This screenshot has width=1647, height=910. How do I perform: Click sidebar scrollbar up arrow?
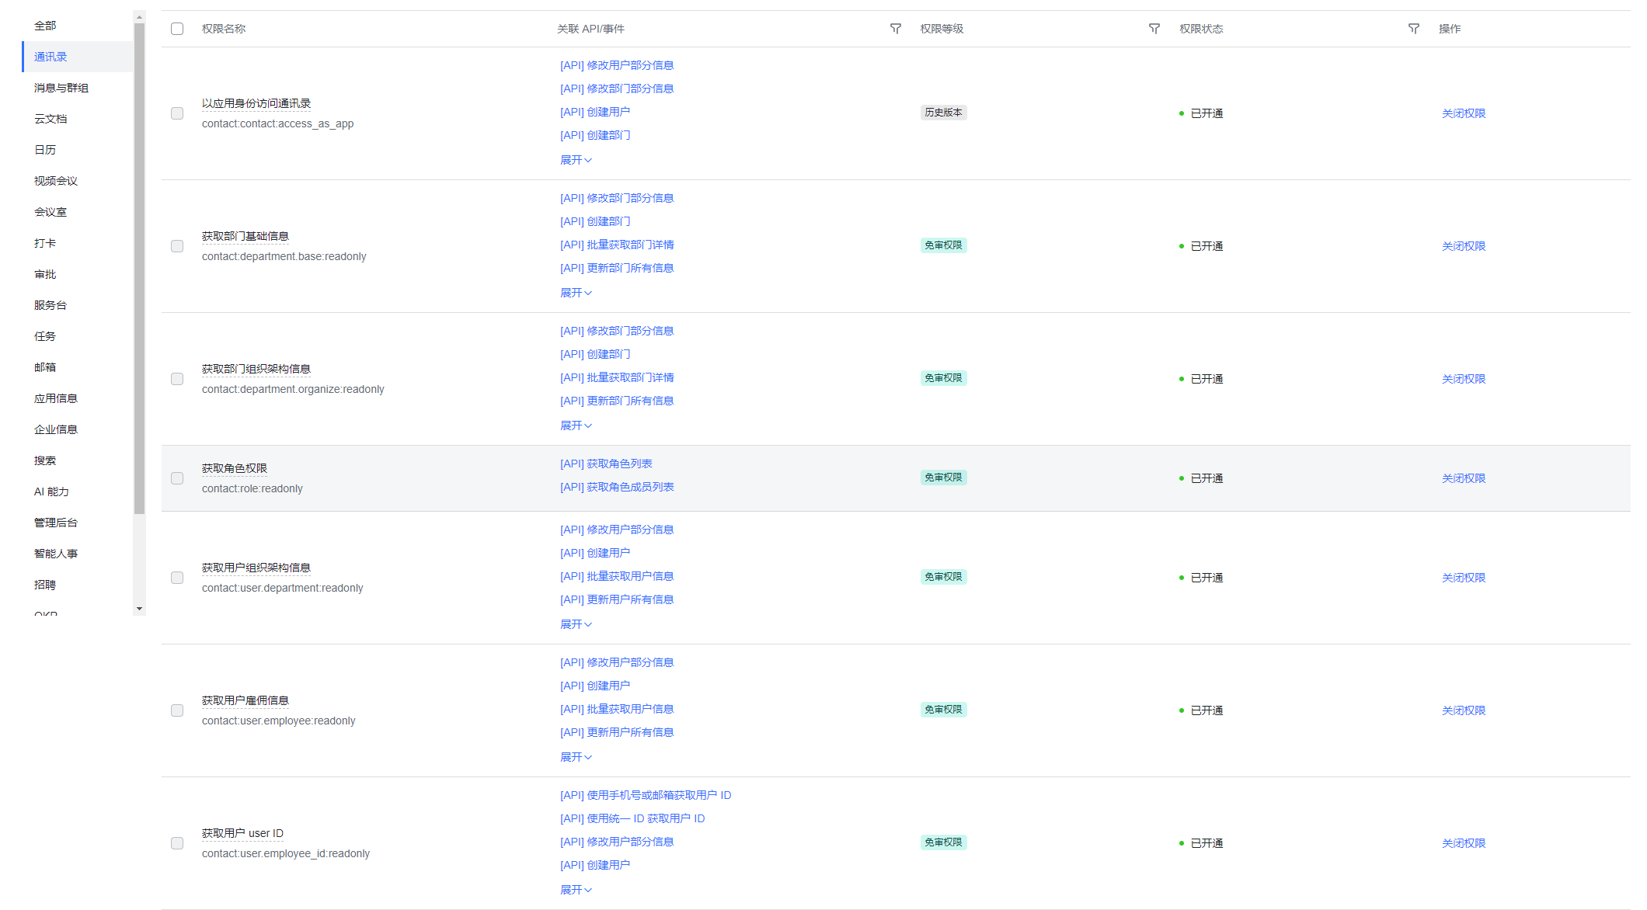pyautogui.click(x=140, y=16)
